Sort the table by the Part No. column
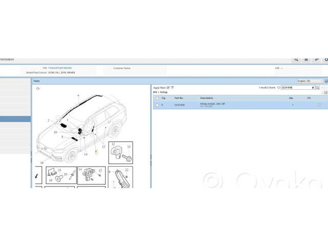This screenshot has height=246, width=328. click(179, 97)
